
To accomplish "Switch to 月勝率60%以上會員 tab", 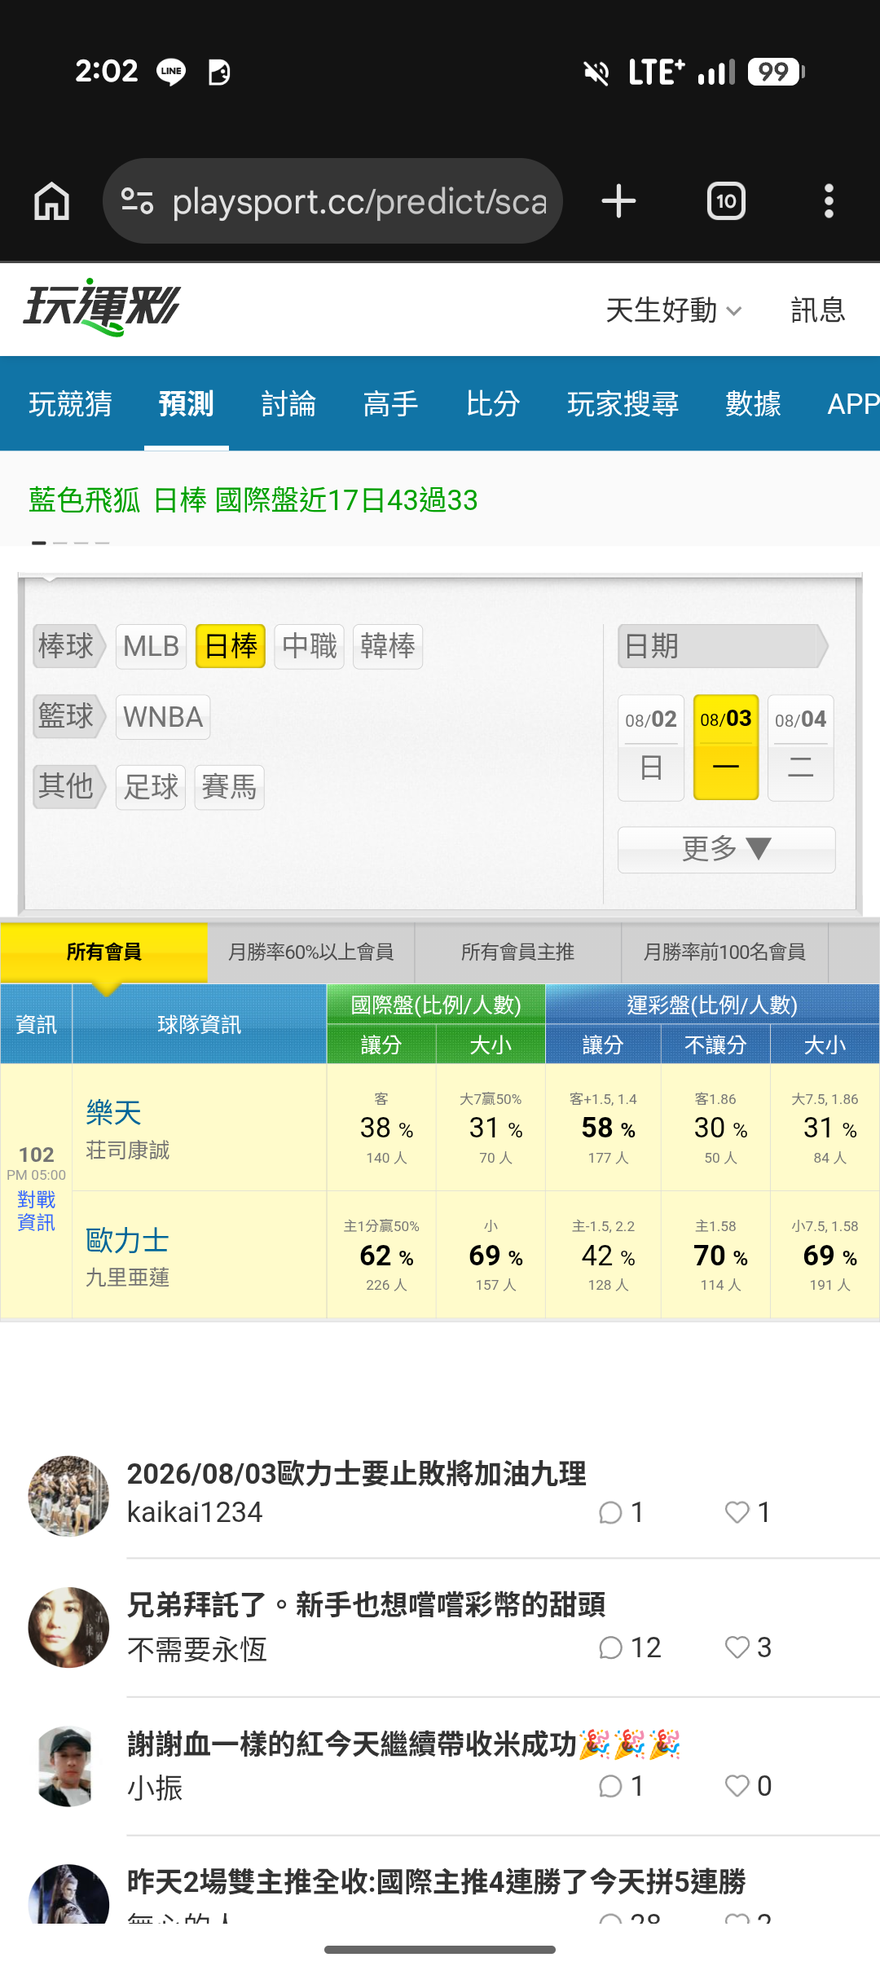I will coord(311,952).
